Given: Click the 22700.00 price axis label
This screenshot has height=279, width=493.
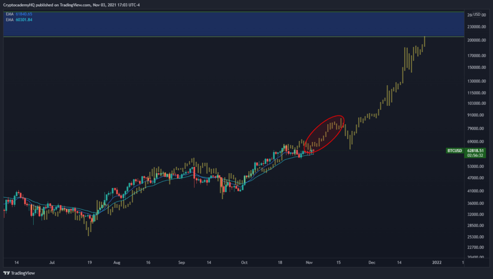Looking at the screenshot, I should [x=476, y=248].
